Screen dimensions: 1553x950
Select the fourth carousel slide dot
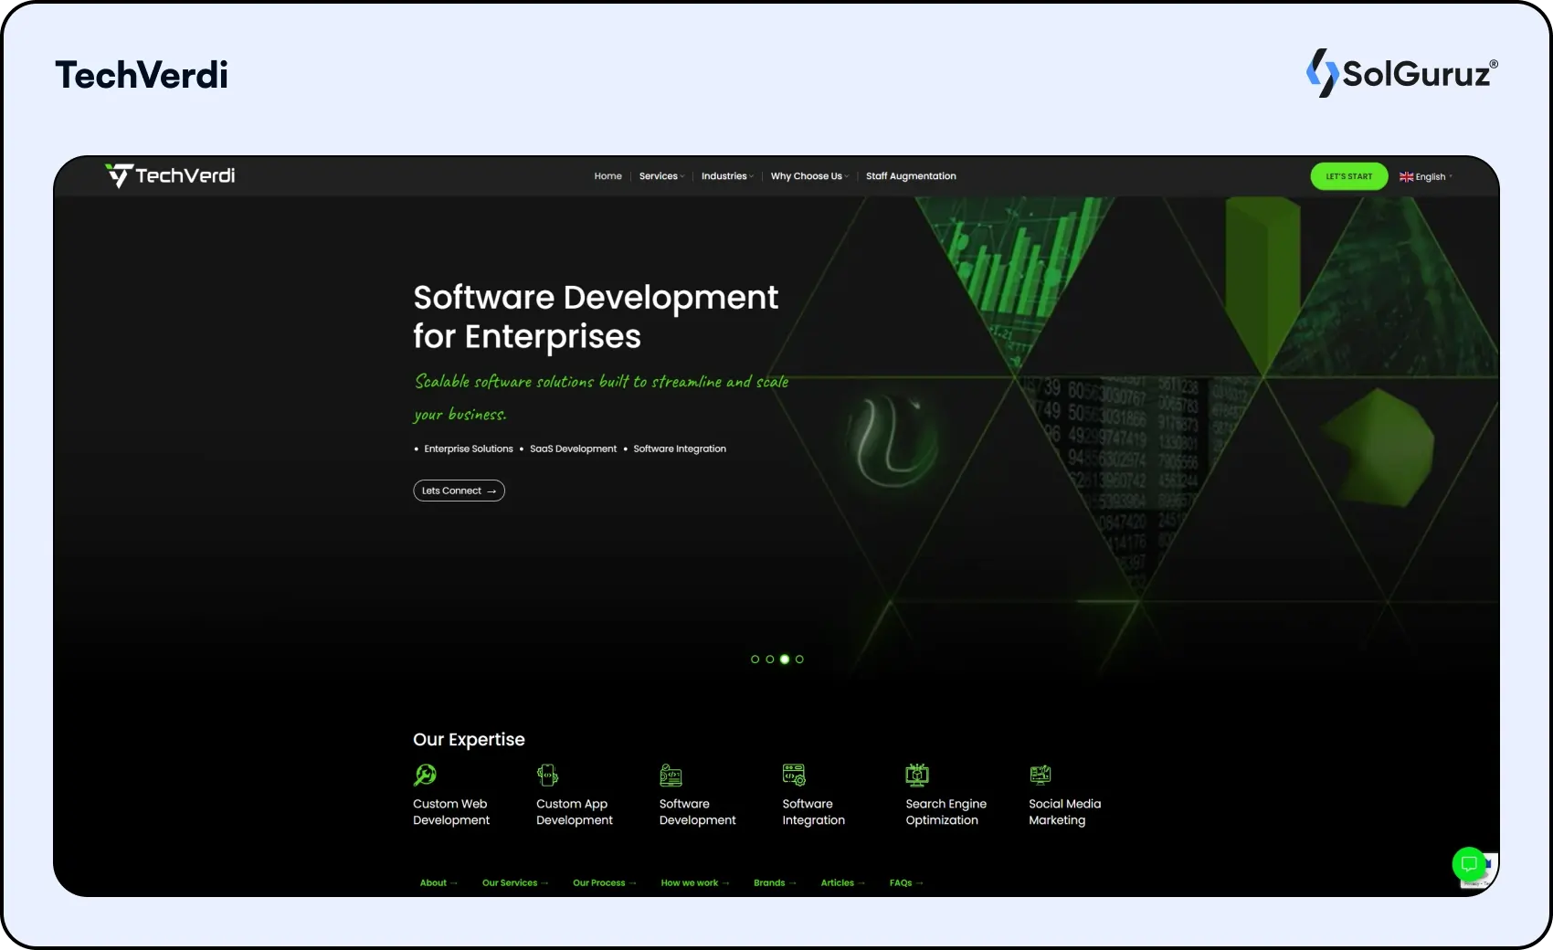click(x=799, y=659)
